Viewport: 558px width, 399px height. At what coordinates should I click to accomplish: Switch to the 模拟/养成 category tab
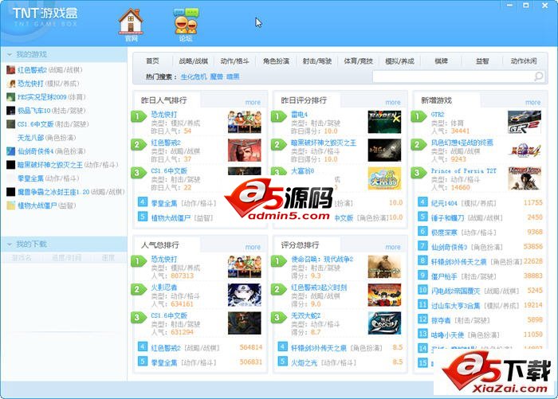pos(399,61)
